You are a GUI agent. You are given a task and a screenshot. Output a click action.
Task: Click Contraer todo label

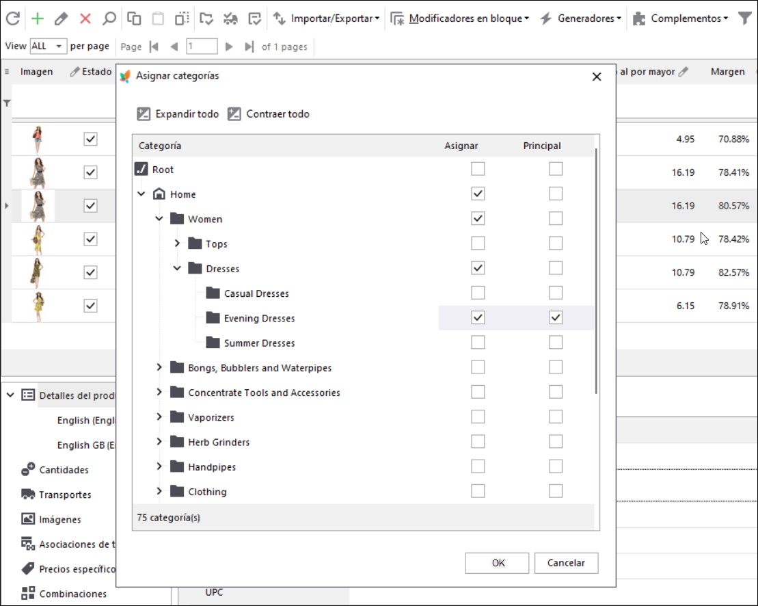click(x=278, y=114)
